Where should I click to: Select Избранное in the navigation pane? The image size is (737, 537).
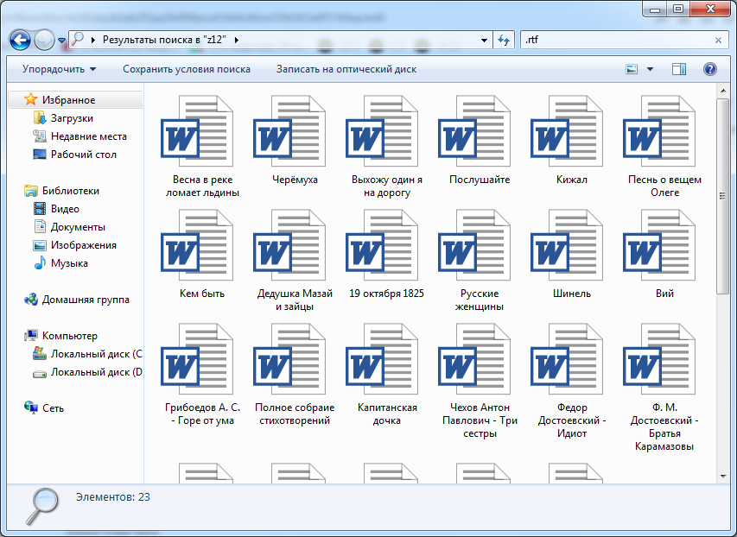coord(75,99)
